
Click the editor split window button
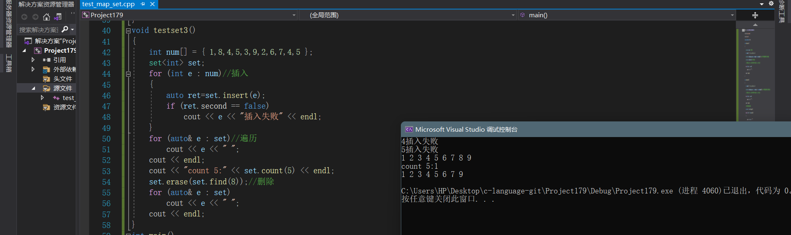coord(755,15)
